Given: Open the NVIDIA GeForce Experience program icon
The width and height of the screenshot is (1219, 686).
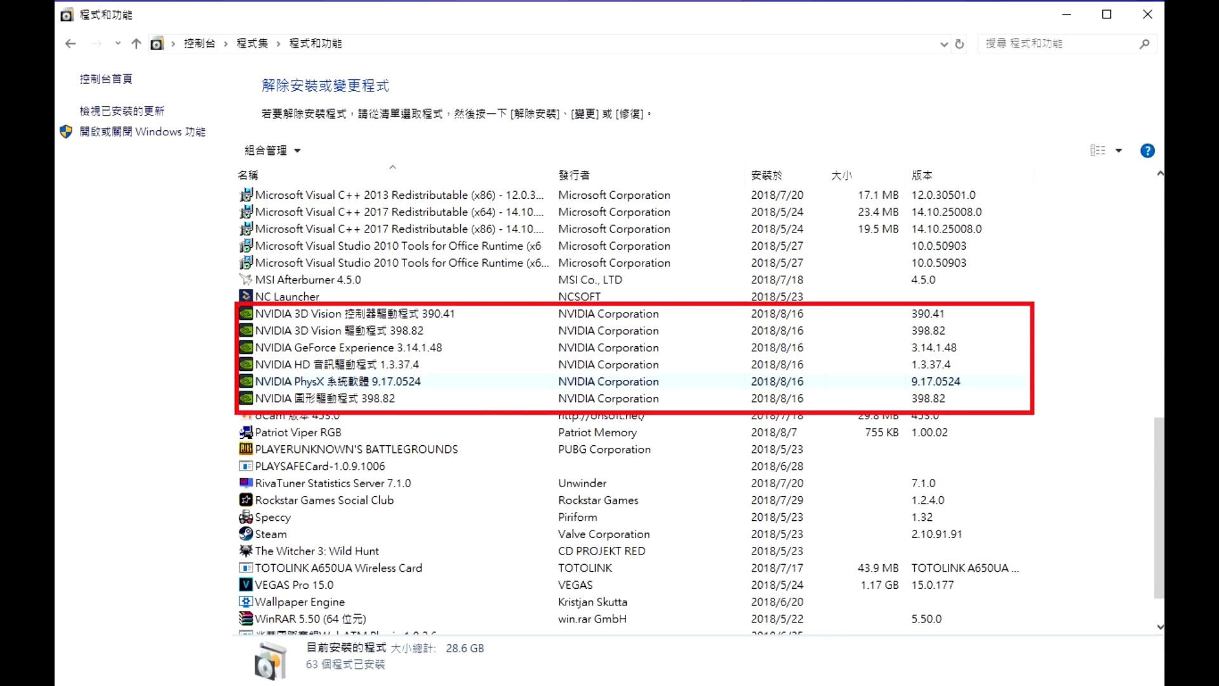Looking at the screenshot, I should point(247,347).
